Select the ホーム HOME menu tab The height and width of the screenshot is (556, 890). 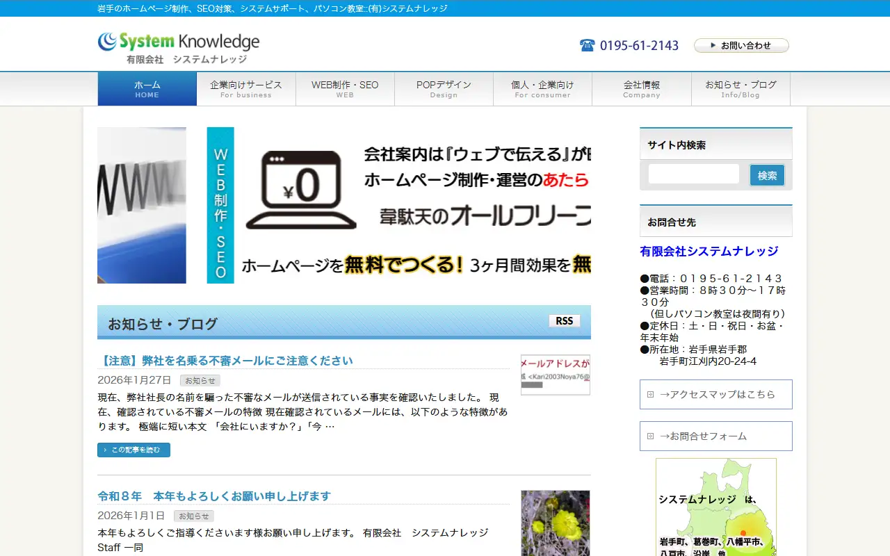(147, 89)
